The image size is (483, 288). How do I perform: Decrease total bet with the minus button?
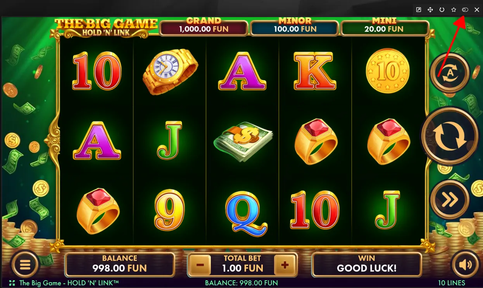pos(200,265)
